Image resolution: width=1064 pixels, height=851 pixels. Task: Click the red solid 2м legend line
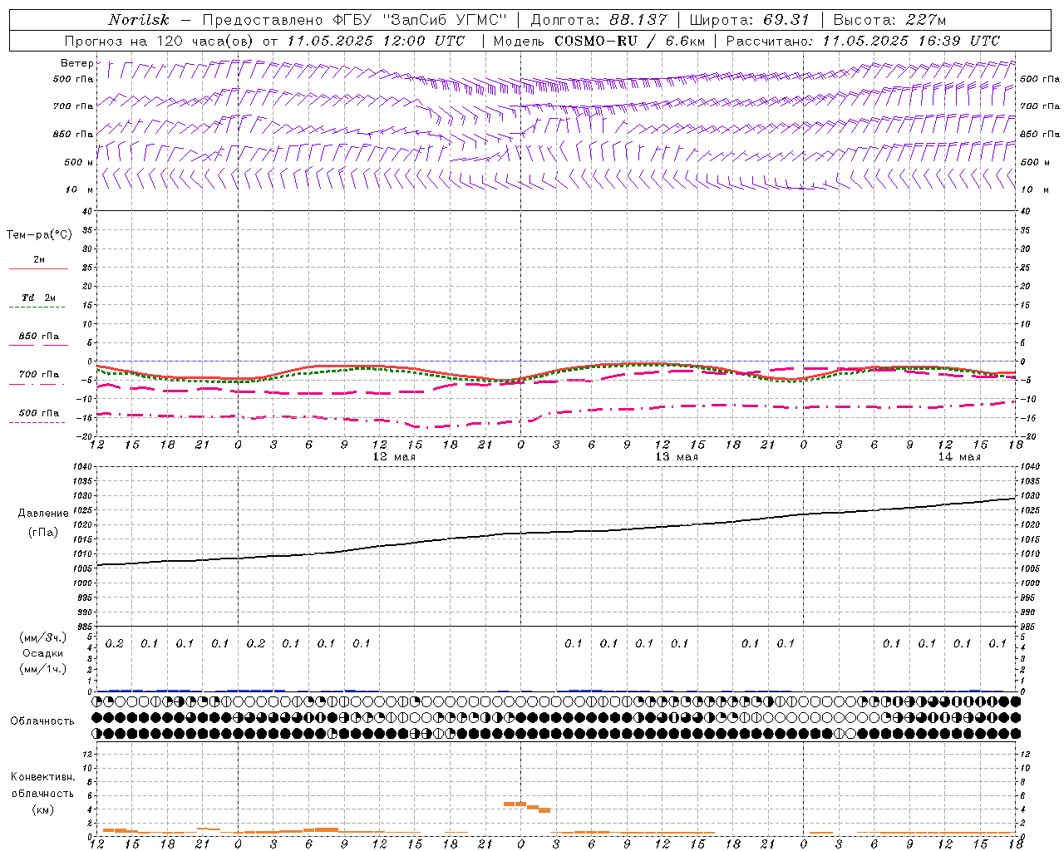(x=38, y=269)
